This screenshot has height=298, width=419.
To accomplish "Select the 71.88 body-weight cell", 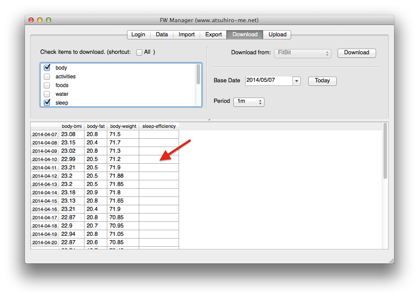I will tap(123, 176).
